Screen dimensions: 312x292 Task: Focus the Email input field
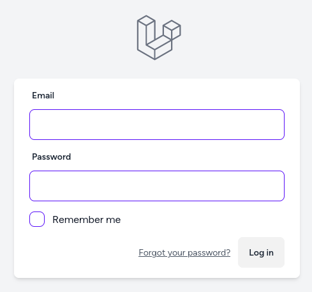pyautogui.click(x=157, y=125)
